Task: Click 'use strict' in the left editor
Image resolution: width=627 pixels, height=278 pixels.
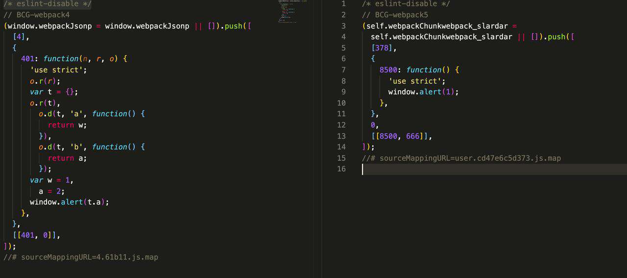Action: pos(58,70)
